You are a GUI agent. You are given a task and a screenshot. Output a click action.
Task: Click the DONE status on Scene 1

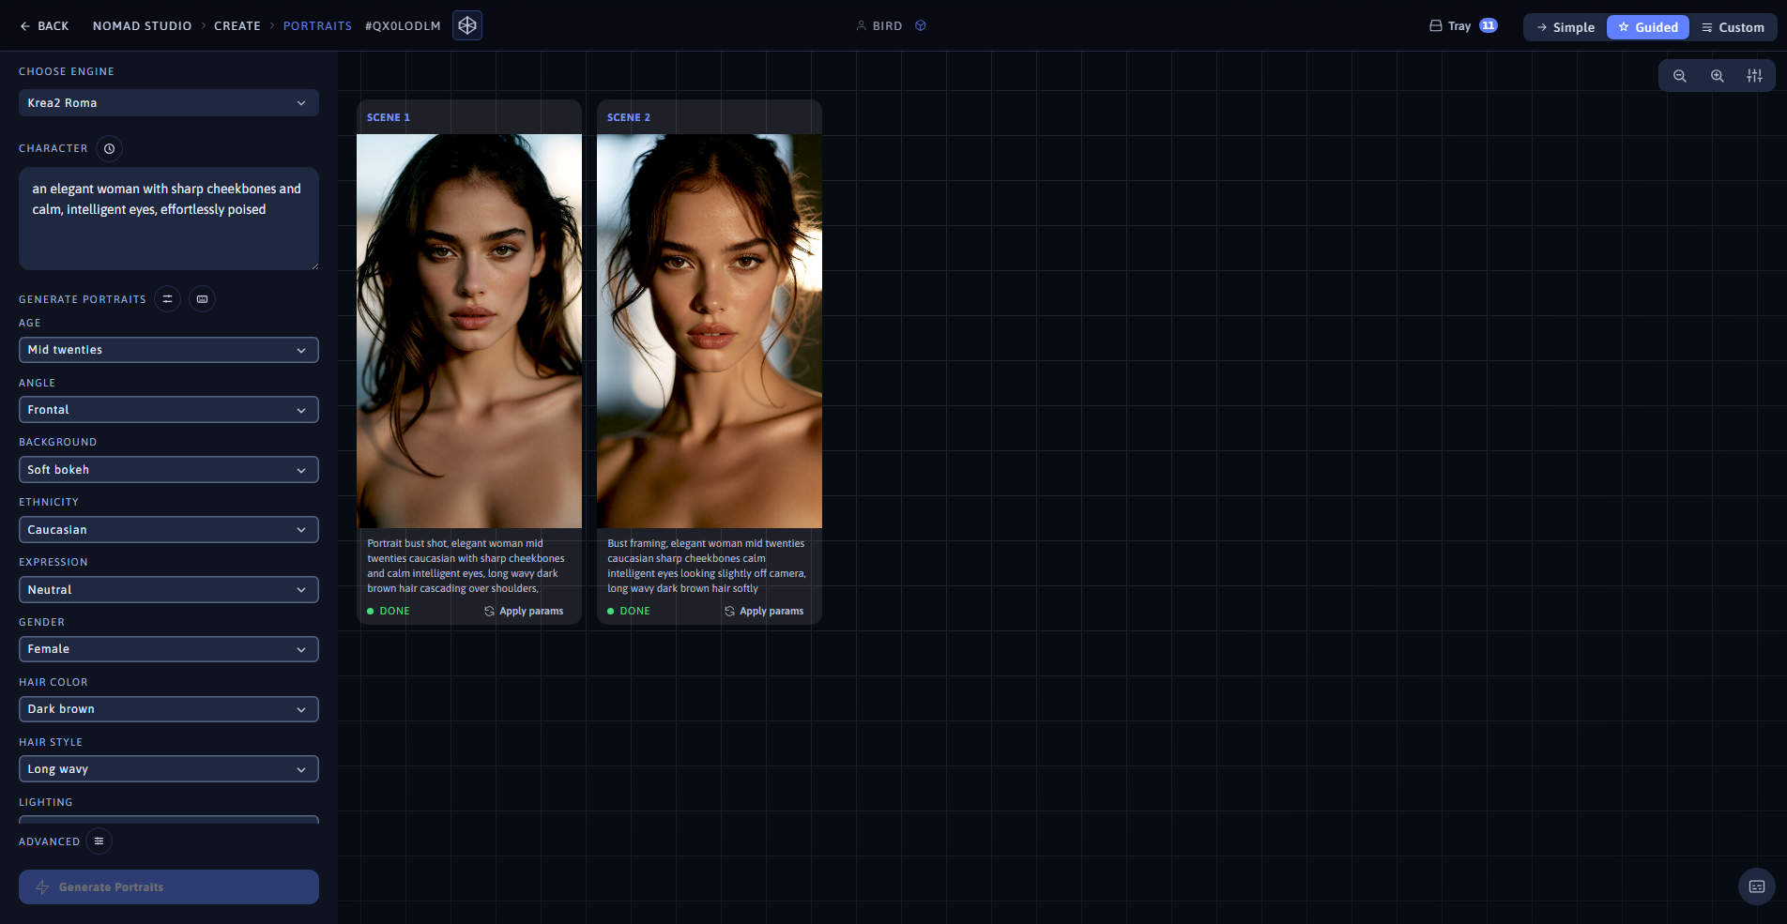coord(389,611)
